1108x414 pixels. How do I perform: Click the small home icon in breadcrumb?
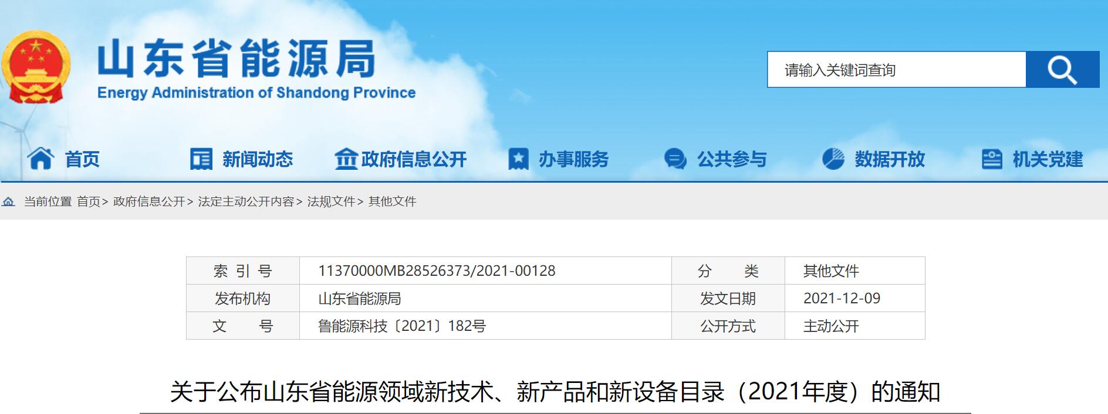(x=9, y=202)
